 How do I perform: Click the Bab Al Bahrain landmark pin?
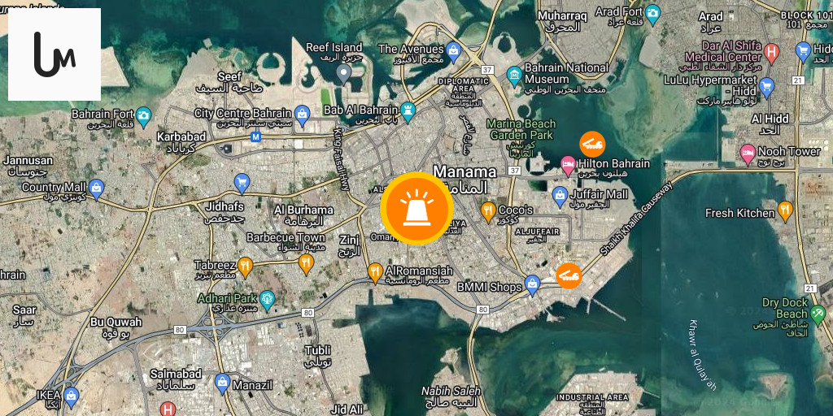tap(408, 112)
